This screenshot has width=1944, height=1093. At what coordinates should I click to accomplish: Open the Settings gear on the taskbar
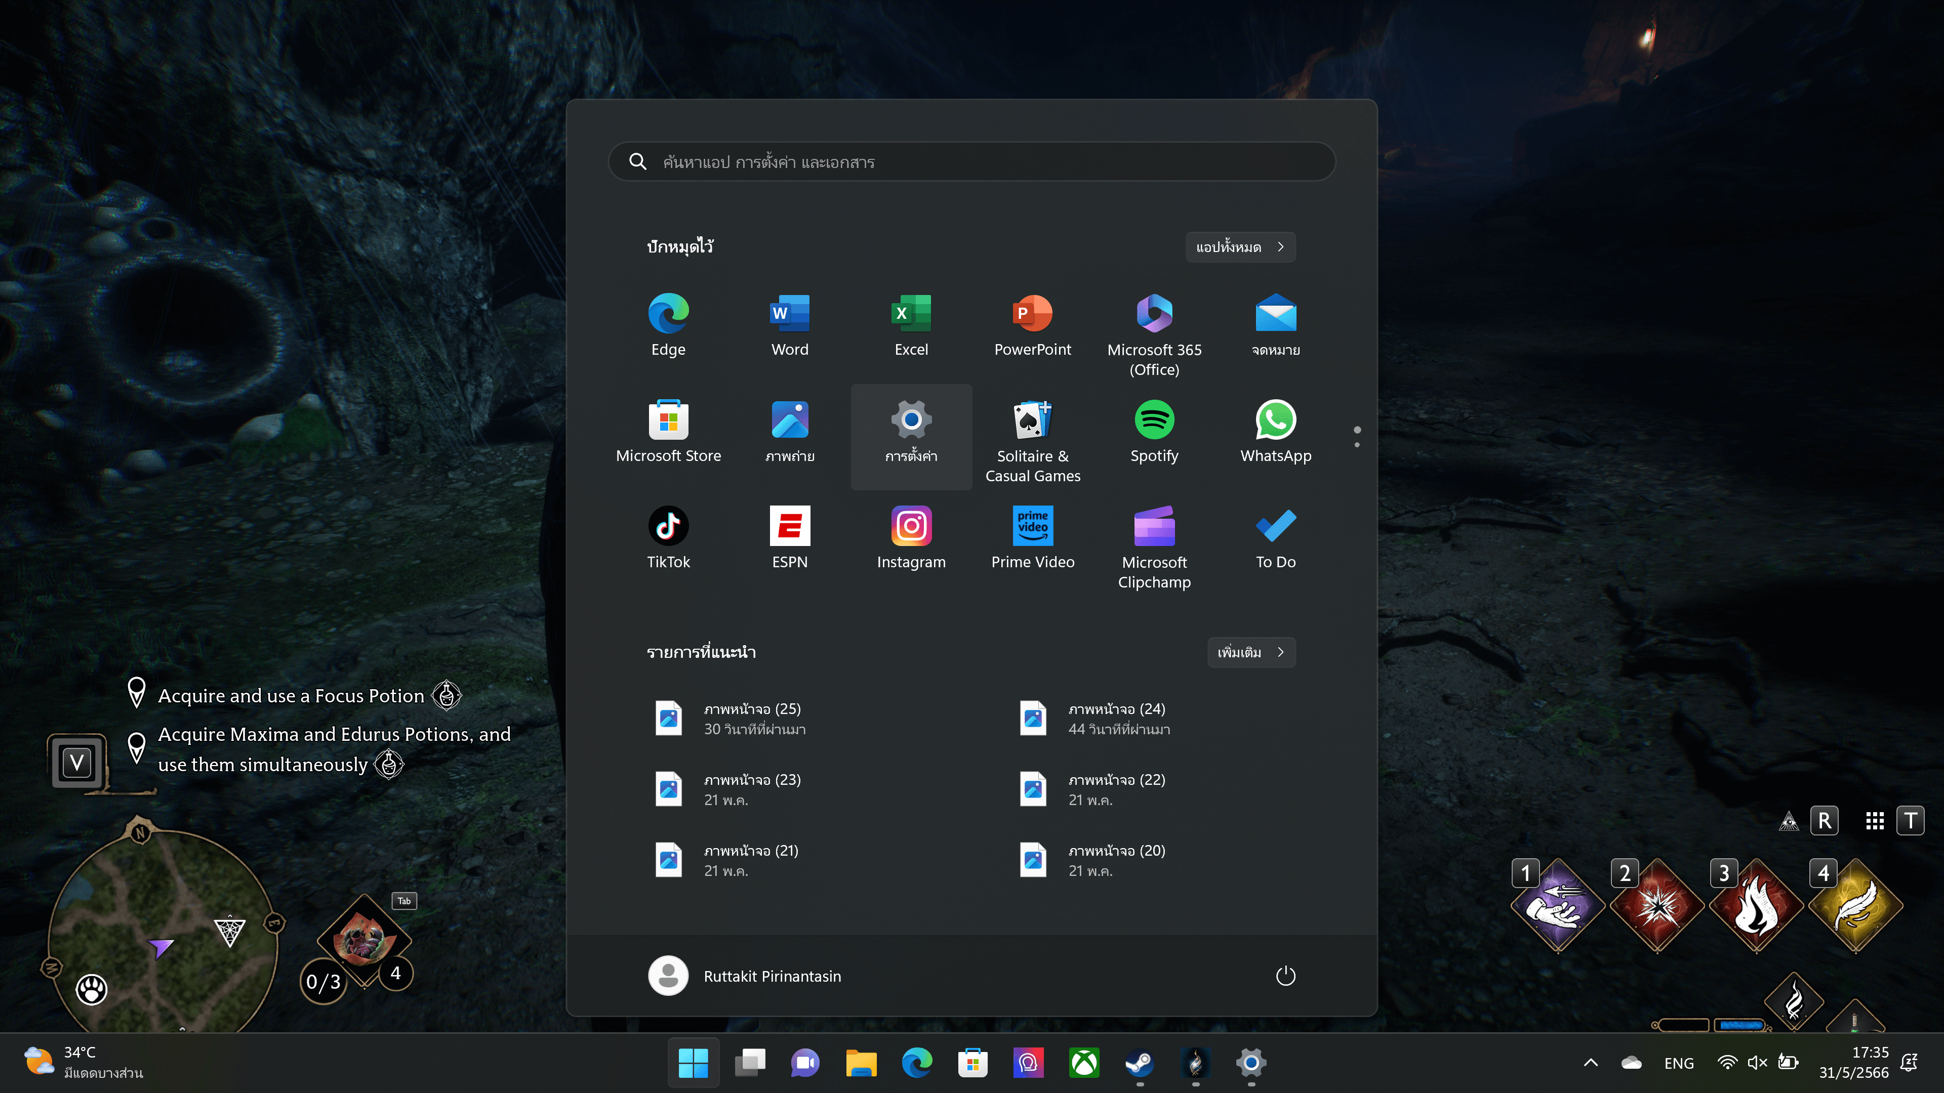1251,1063
